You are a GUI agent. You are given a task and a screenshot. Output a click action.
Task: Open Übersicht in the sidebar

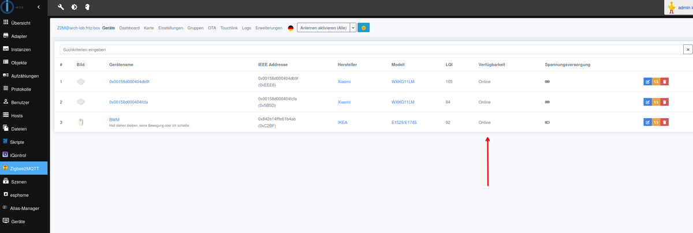pyautogui.click(x=24, y=22)
